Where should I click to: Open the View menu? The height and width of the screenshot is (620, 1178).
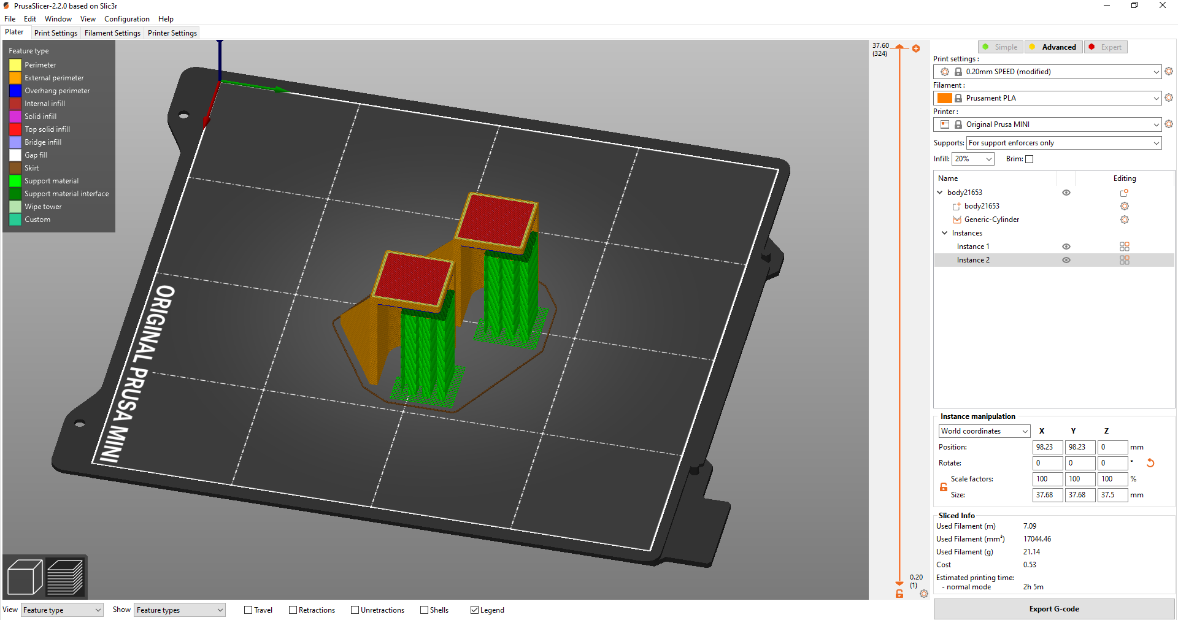[x=88, y=19]
